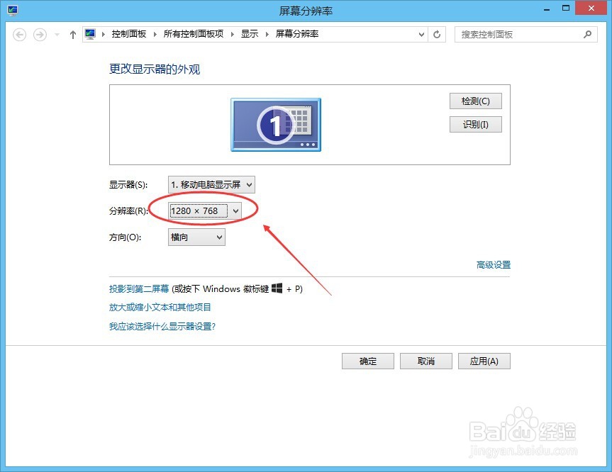Open the address bar history dropdown
The image size is (612, 472).
click(x=421, y=34)
